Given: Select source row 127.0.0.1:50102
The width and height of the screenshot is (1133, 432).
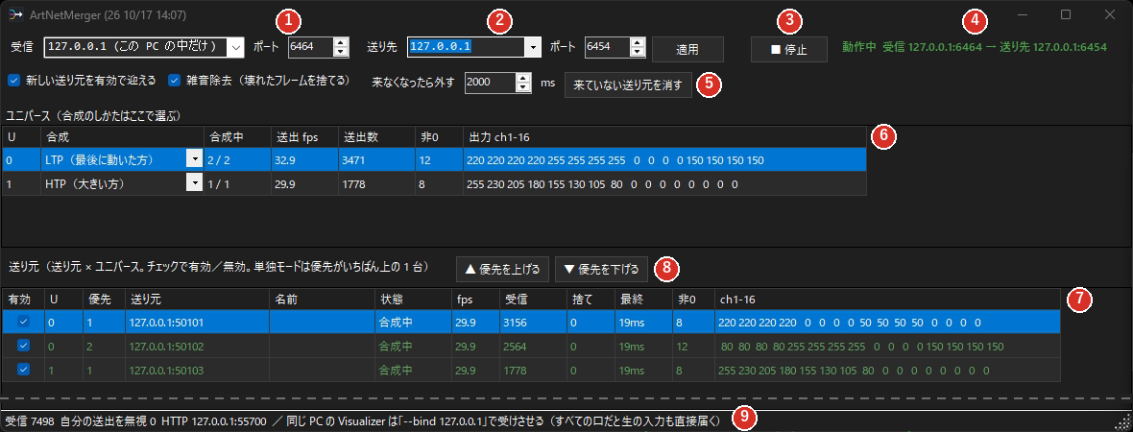Looking at the screenshot, I should point(531,346).
